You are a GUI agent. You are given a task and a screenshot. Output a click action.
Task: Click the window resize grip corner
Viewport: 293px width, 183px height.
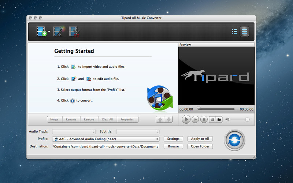click(x=254, y=157)
